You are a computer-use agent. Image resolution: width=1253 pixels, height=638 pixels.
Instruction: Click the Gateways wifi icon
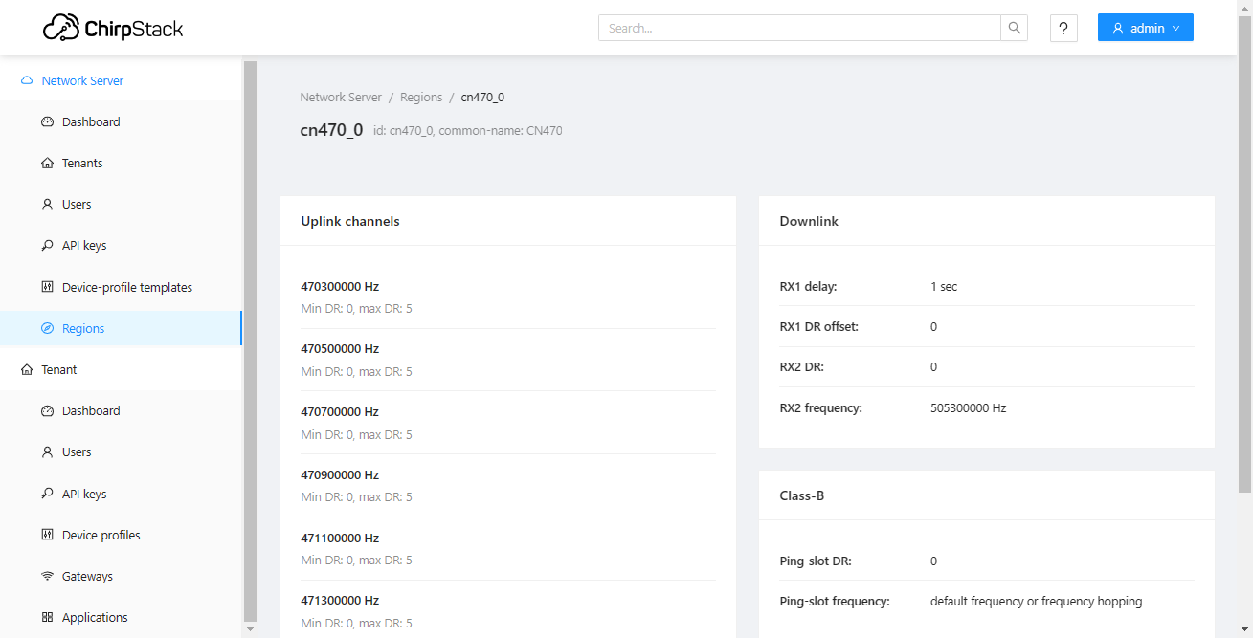[48, 577]
